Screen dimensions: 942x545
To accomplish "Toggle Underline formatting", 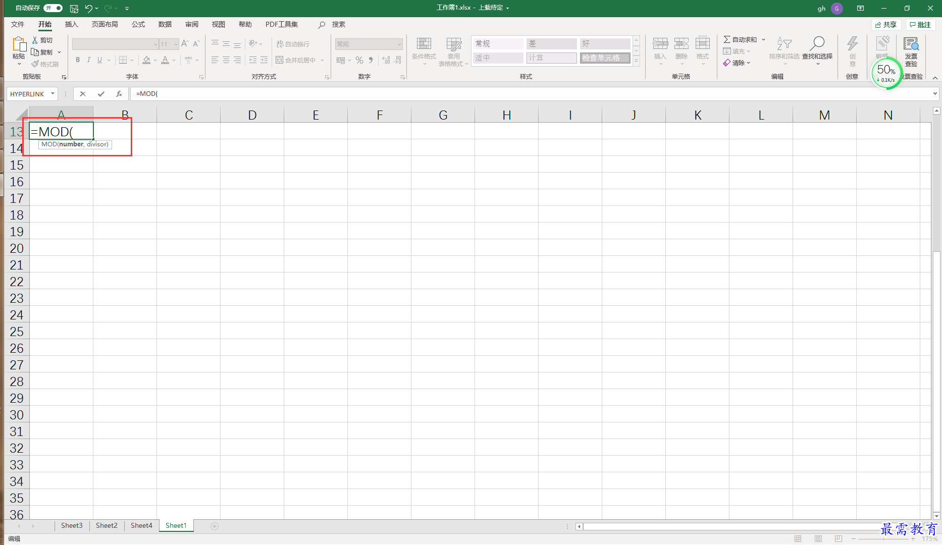I will [x=99, y=60].
